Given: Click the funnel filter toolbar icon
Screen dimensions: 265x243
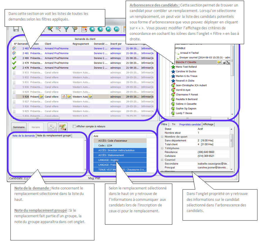Looking at the screenshot, I should (x=67, y=29).
